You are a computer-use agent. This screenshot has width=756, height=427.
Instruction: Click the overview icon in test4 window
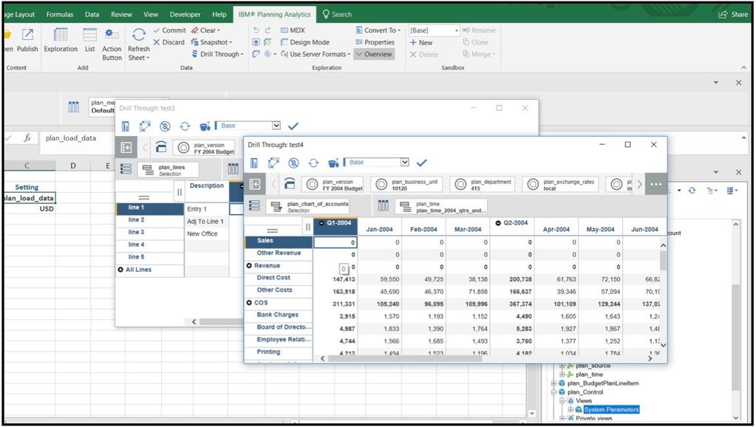pyautogui.click(x=255, y=184)
